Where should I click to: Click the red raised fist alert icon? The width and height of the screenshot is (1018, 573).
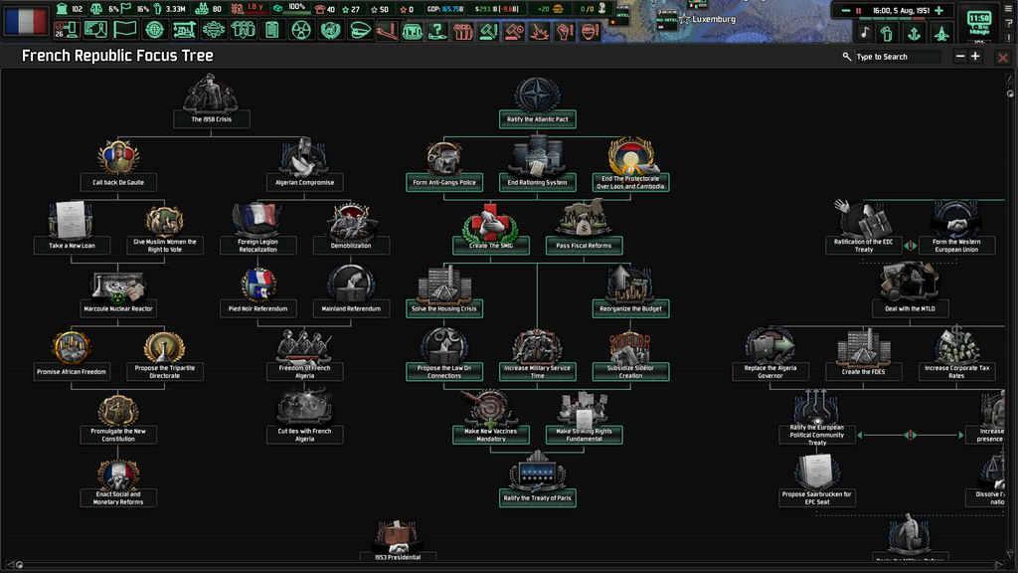(565, 31)
